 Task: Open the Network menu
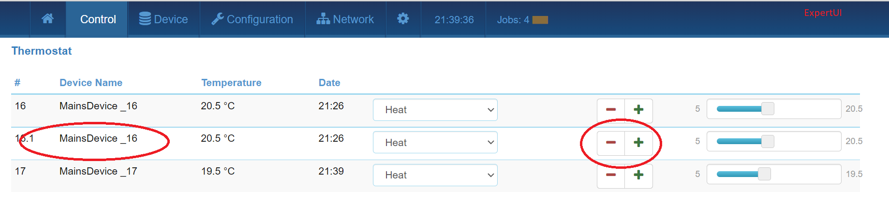click(345, 19)
